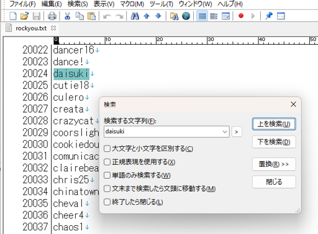Click the chaos1 line text
The image size is (318, 234).
(68, 227)
